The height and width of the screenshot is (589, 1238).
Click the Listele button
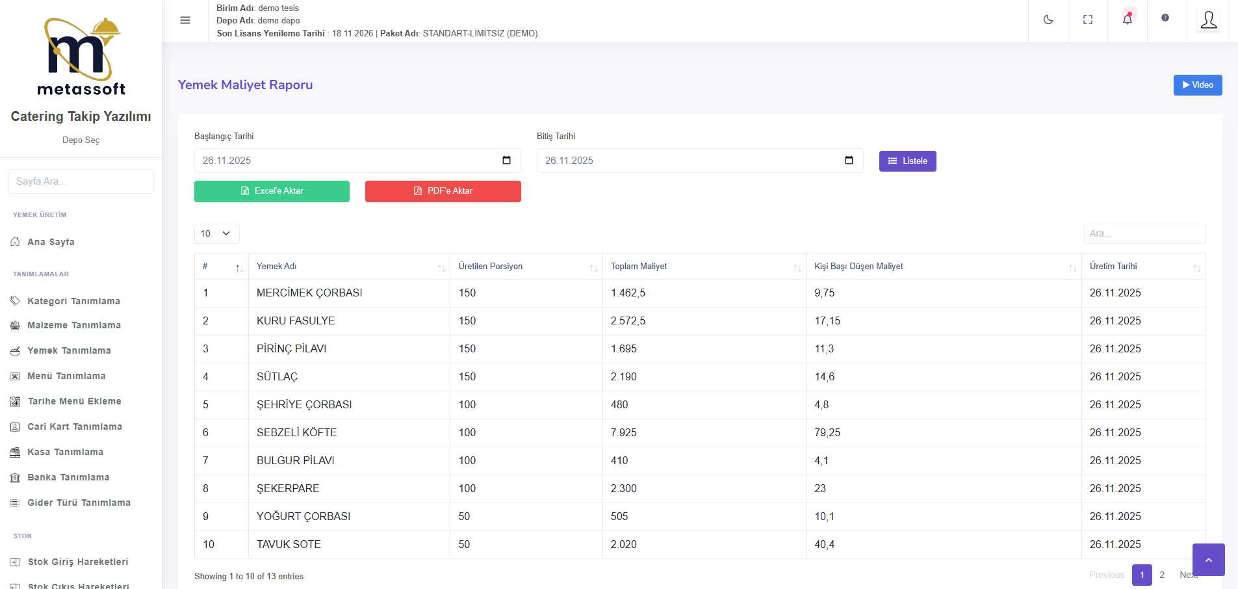click(907, 161)
